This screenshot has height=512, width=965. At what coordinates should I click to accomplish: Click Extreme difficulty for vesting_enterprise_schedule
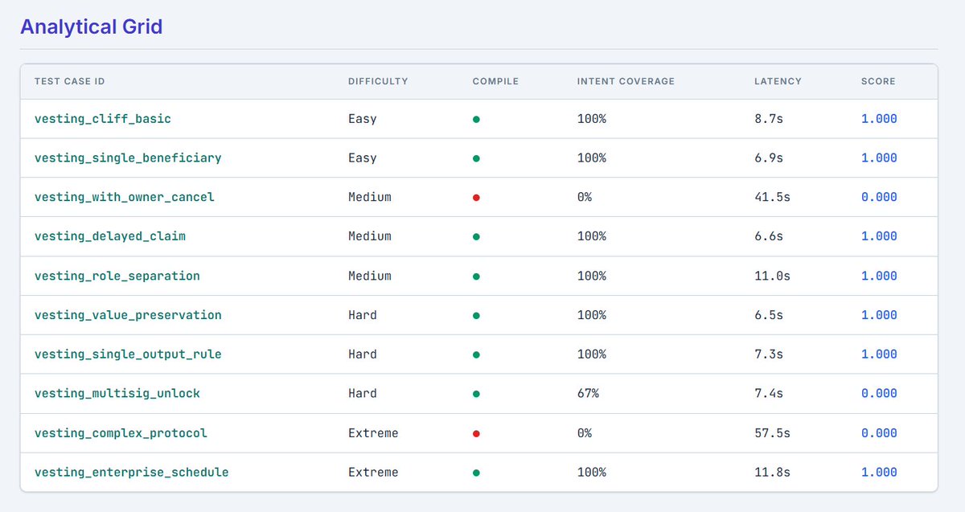coord(373,473)
